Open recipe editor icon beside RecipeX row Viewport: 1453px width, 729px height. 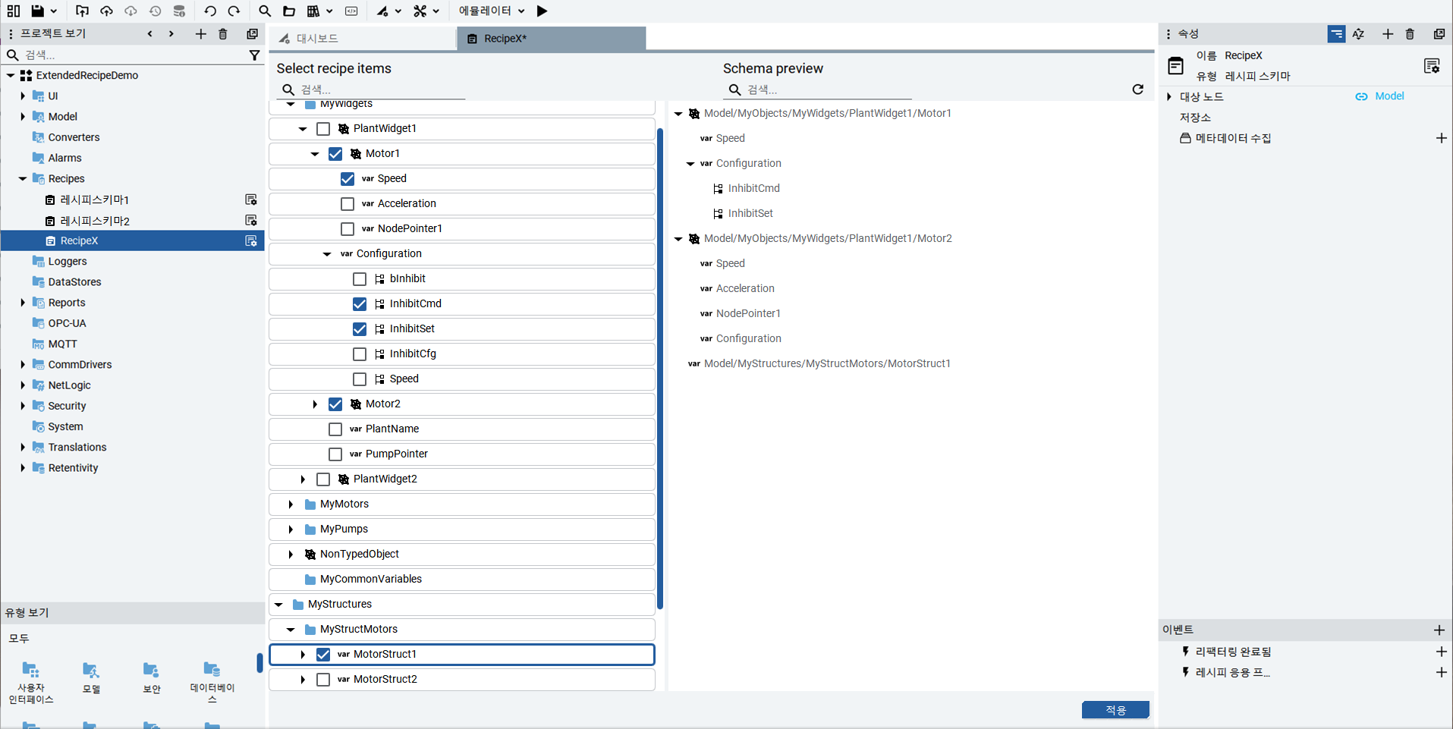pos(251,240)
